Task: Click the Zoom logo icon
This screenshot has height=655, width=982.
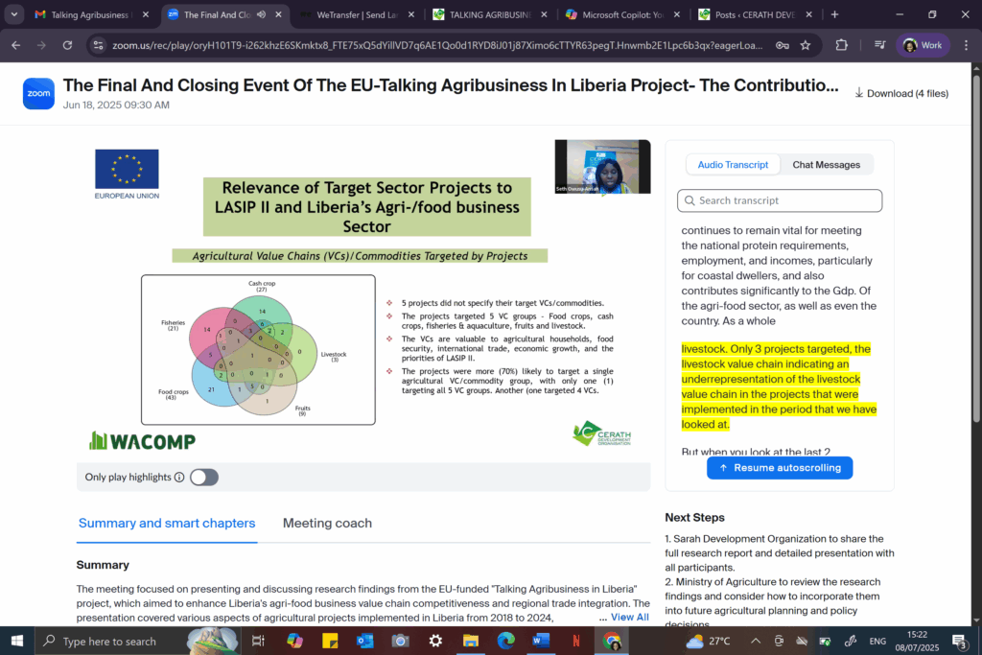Action: point(38,93)
